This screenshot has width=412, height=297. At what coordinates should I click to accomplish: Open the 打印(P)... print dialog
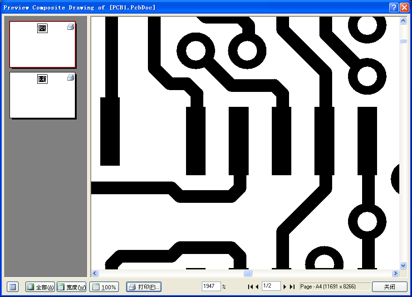(144, 287)
